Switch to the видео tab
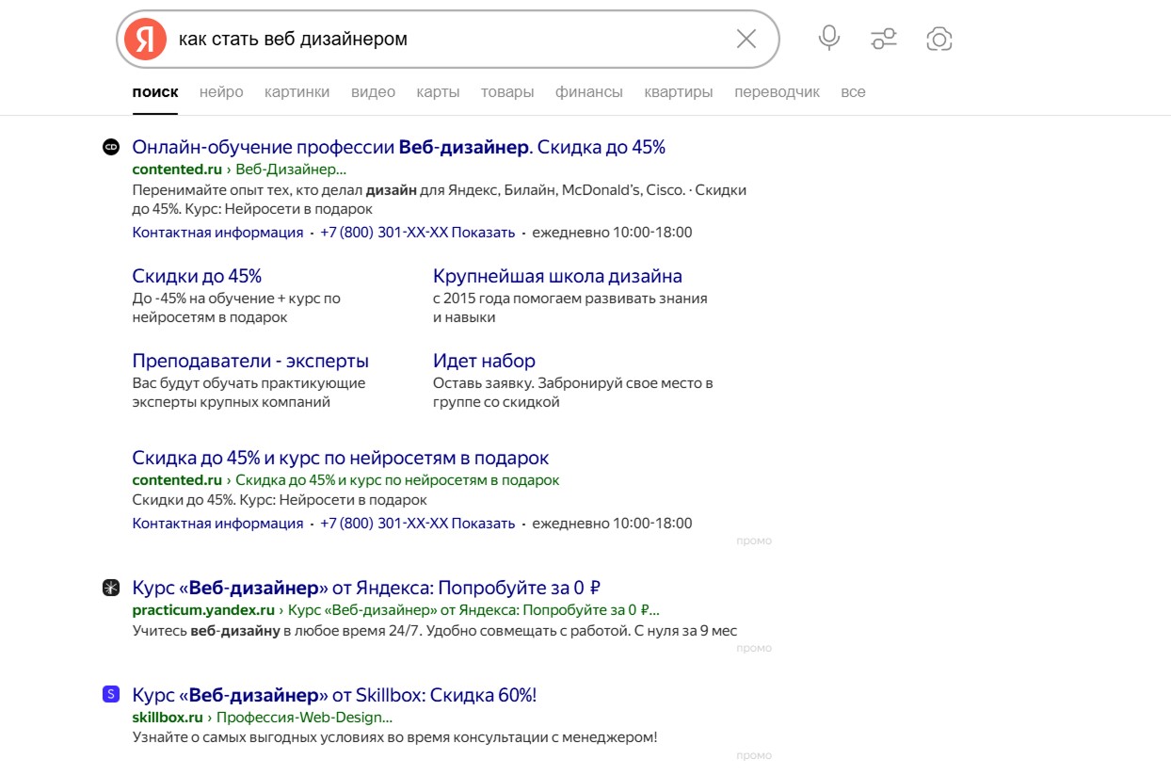This screenshot has height=775, width=1171. [373, 92]
